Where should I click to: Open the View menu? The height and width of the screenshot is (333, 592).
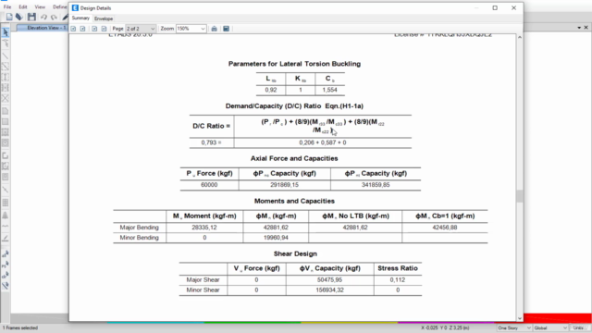[x=40, y=6]
